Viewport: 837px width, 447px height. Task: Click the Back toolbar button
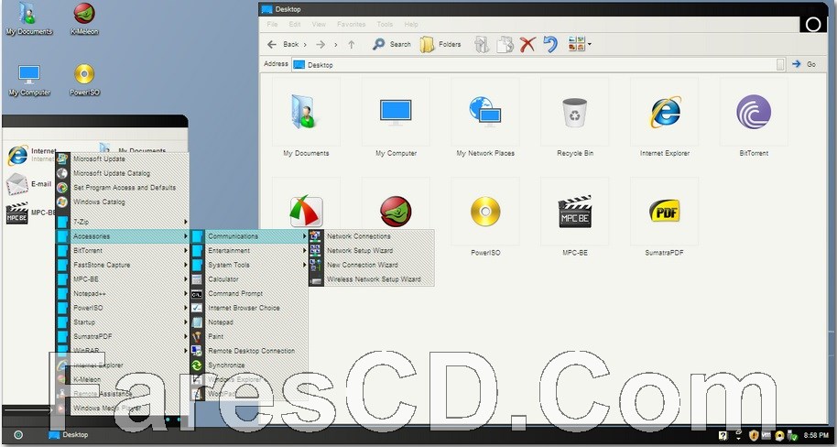pyautogui.click(x=284, y=44)
